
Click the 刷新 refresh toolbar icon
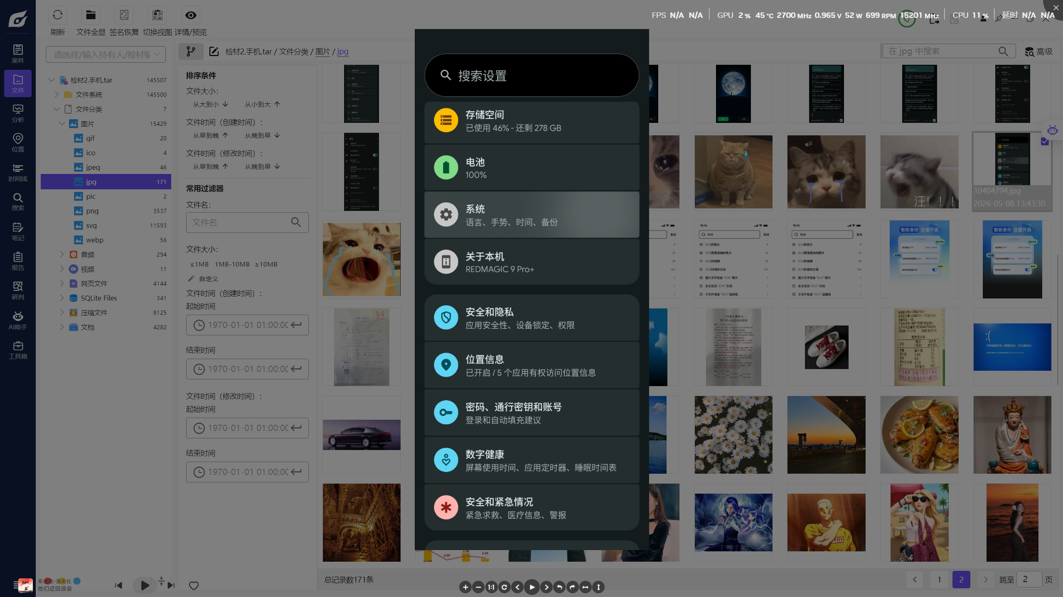[57, 15]
